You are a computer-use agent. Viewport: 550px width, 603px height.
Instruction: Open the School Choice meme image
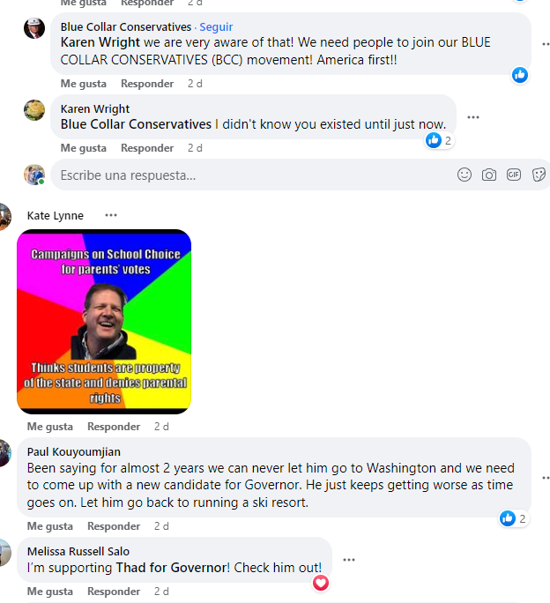tap(104, 322)
